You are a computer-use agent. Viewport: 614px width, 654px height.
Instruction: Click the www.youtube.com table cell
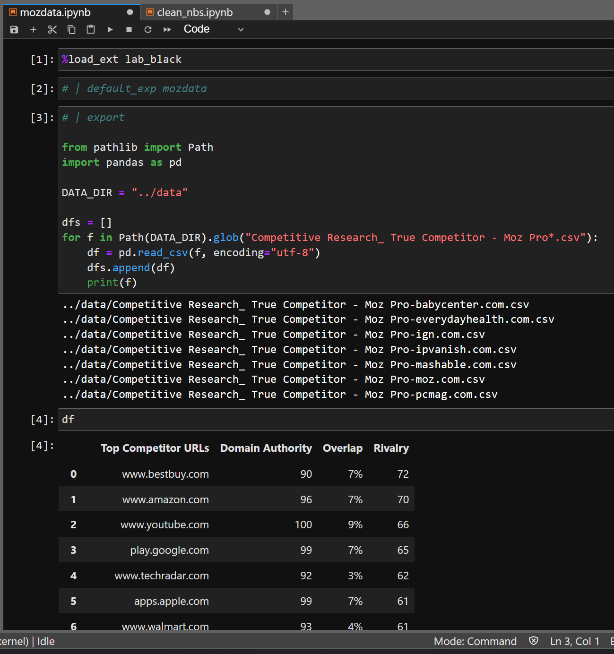(164, 525)
